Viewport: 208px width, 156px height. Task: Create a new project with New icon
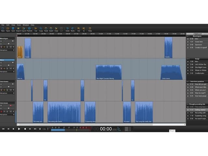[3, 30]
